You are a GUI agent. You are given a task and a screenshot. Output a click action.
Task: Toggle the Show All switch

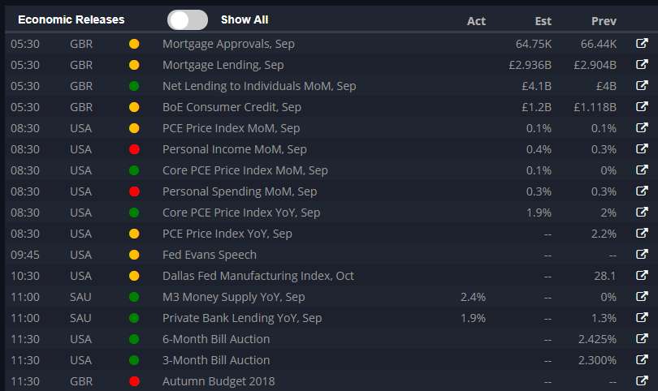click(188, 20)
